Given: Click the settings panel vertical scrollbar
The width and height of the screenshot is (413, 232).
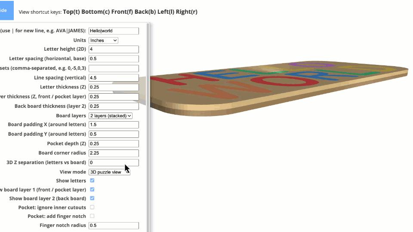Looking at the screenshot, I should [148, 129].
